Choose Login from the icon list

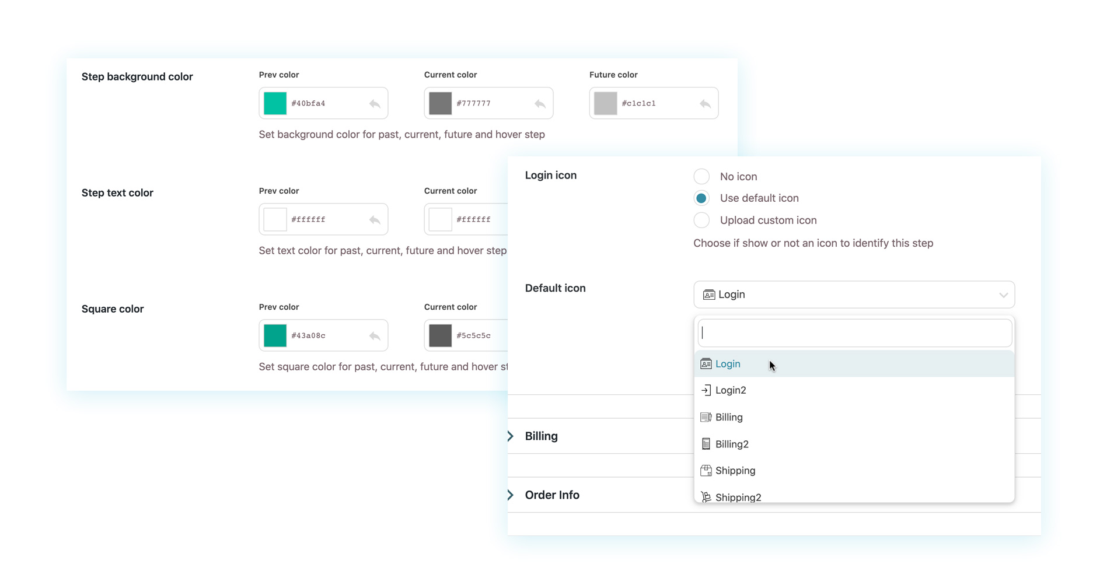[854, 364]
